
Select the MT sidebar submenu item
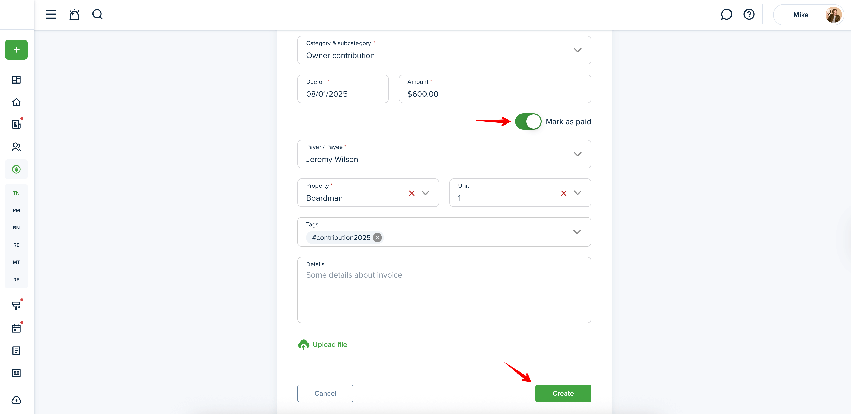tap(16, 263)
